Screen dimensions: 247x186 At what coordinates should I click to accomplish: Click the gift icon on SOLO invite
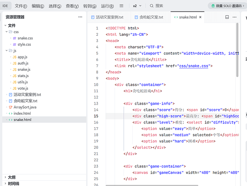tap(213, 6)
